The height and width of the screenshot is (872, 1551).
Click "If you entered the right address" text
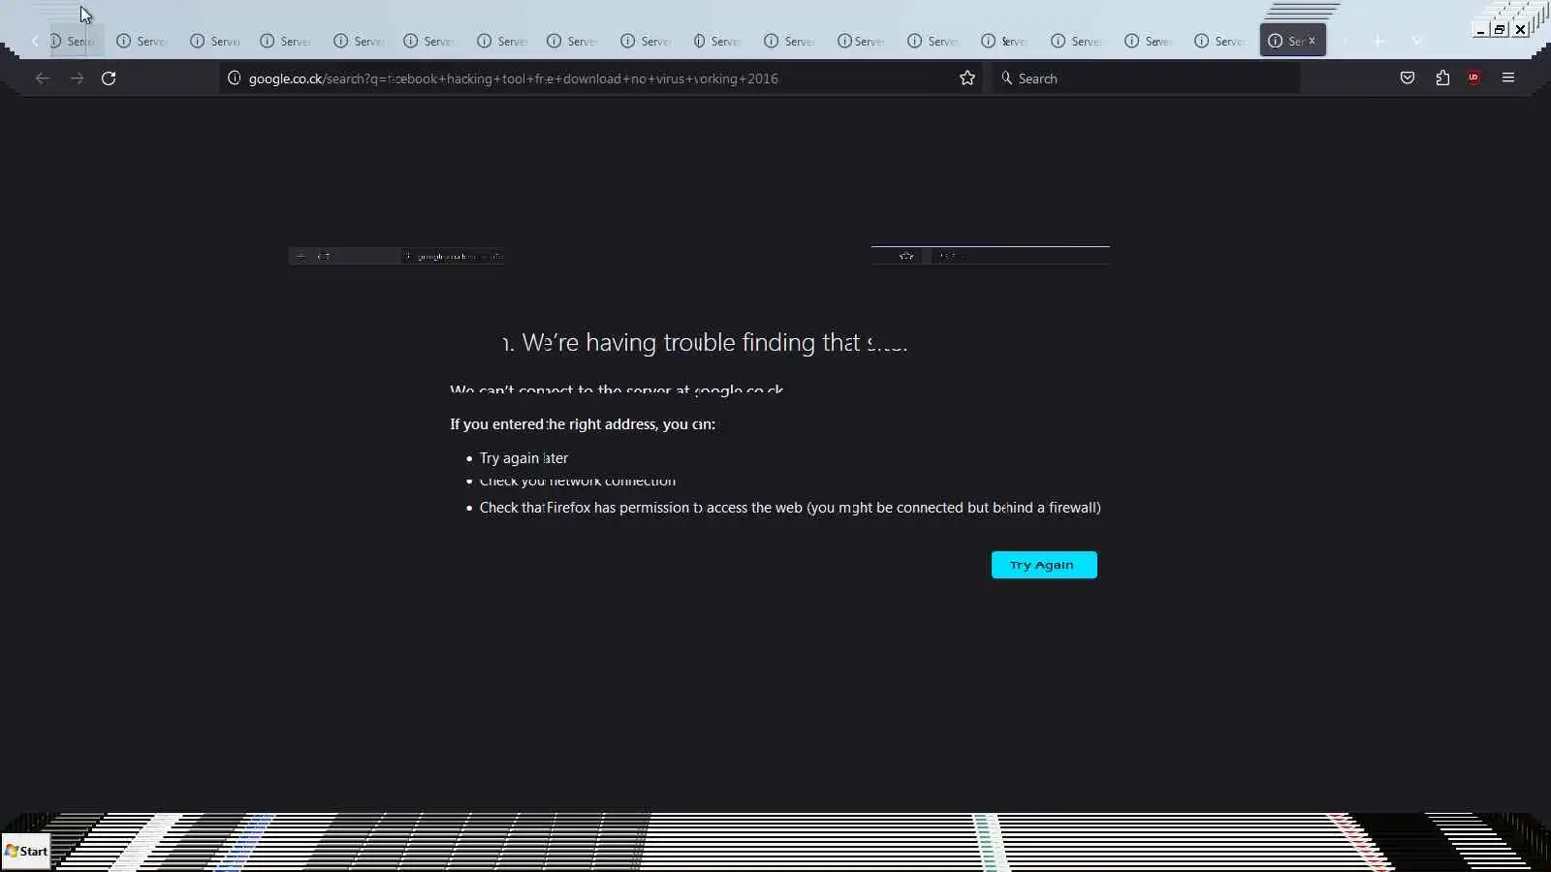[x=583, y=424]
